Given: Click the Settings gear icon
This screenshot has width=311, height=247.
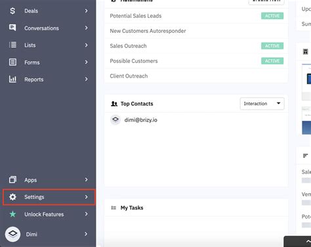Looking at the screenshot, I should pyautogui.click(x=12, y=197).
